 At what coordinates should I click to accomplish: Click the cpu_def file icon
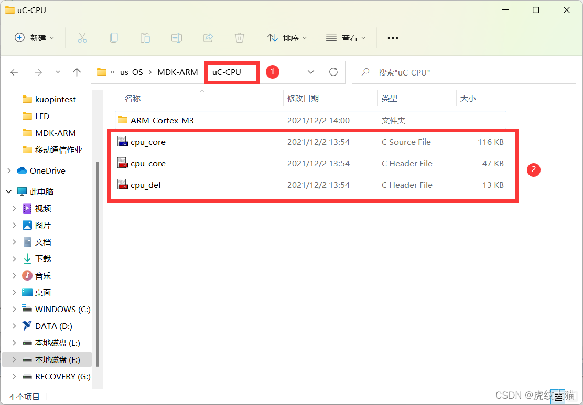(x=123, y=185)
